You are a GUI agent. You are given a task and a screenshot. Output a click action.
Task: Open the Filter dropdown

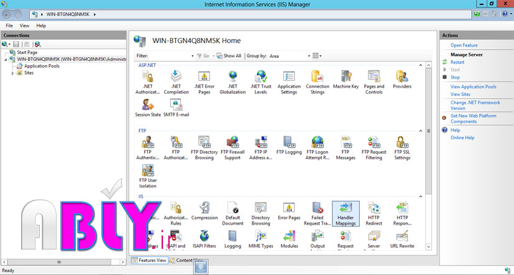[x=193, y=56]
